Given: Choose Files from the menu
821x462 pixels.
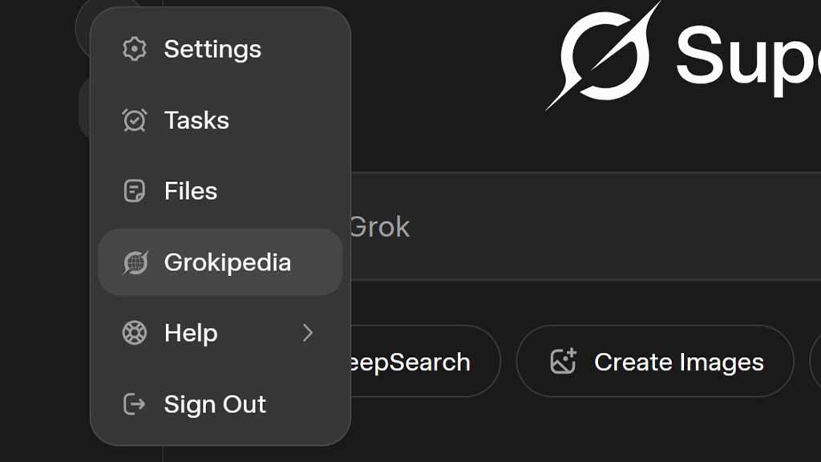Looking at the screenshot, I should coord(190,191).
